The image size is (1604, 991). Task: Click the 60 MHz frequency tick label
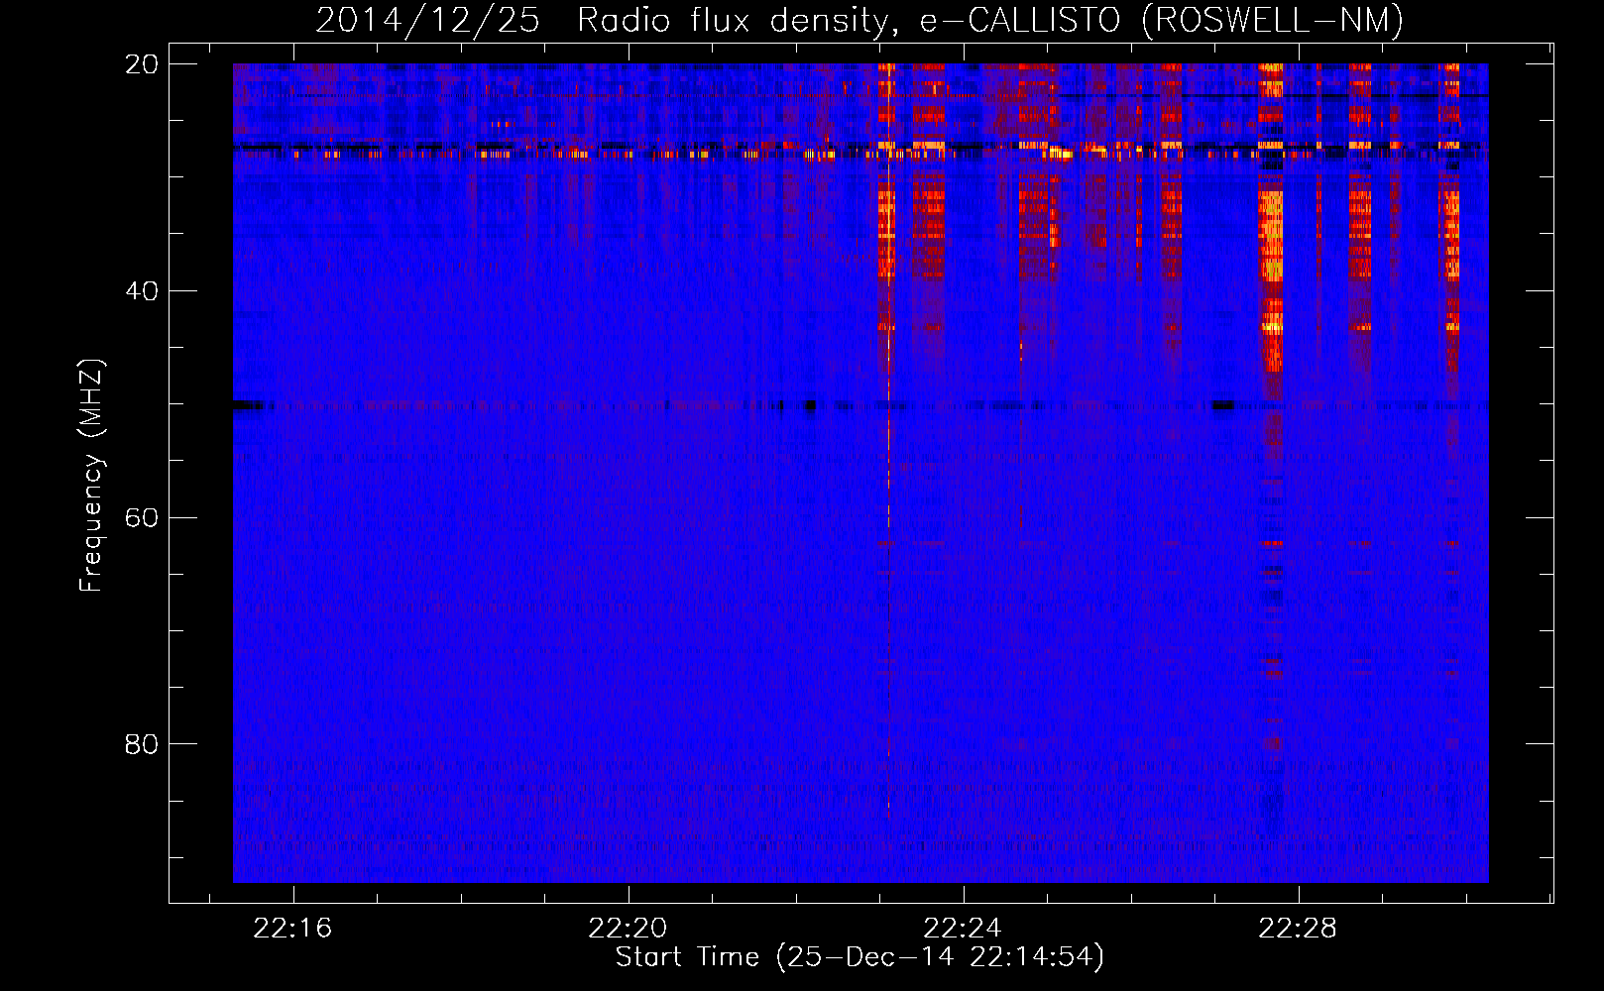[142, 517]
